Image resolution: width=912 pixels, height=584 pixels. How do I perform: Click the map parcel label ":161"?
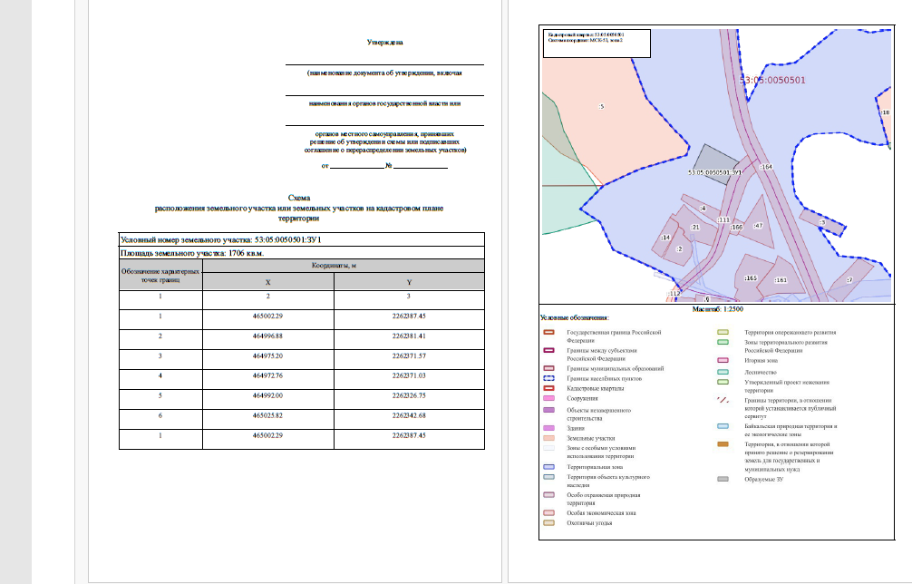pos(781,280)
